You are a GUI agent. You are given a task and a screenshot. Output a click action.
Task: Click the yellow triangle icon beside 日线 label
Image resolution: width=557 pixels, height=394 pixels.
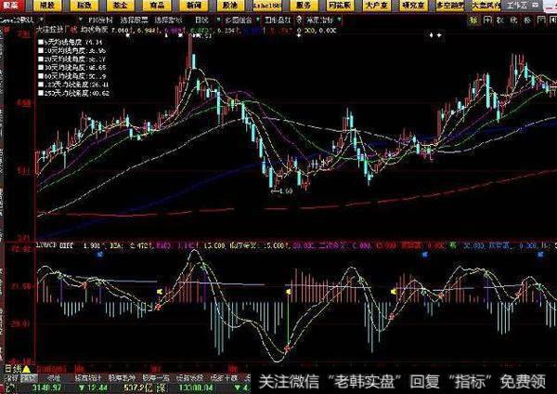point(26,370)
